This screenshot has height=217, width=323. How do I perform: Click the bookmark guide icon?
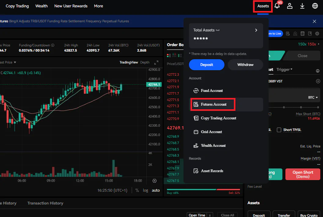coord(310,34)
